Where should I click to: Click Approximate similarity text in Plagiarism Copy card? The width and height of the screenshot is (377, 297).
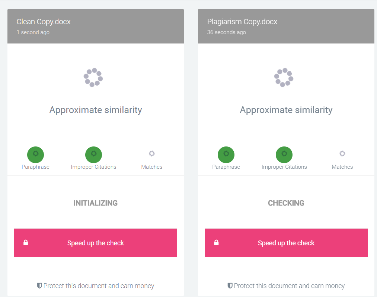click(x=286, y=110)
